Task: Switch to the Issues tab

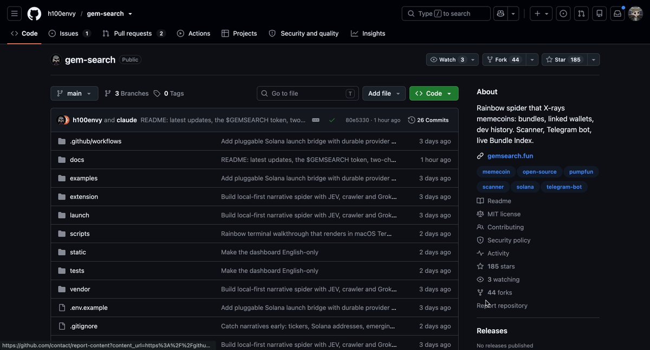Action: (x=69, y=34)
